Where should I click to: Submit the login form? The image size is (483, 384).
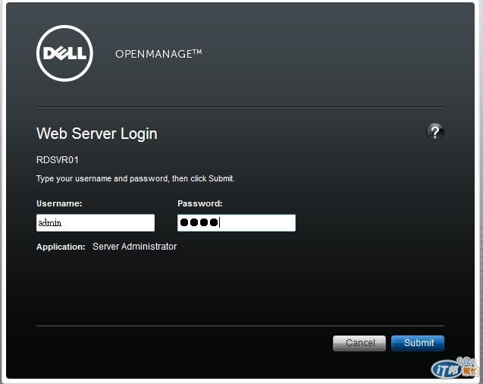pyautogui.click(x=418, y=343)
